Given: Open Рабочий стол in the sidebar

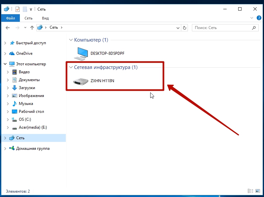Looking at the screenshot, I should point(31,112).
